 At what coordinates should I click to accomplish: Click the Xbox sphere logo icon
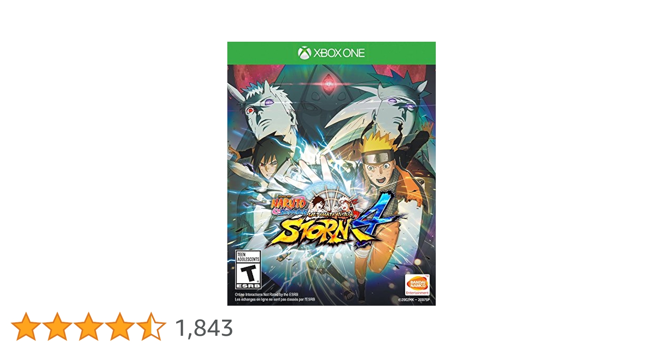304,53
